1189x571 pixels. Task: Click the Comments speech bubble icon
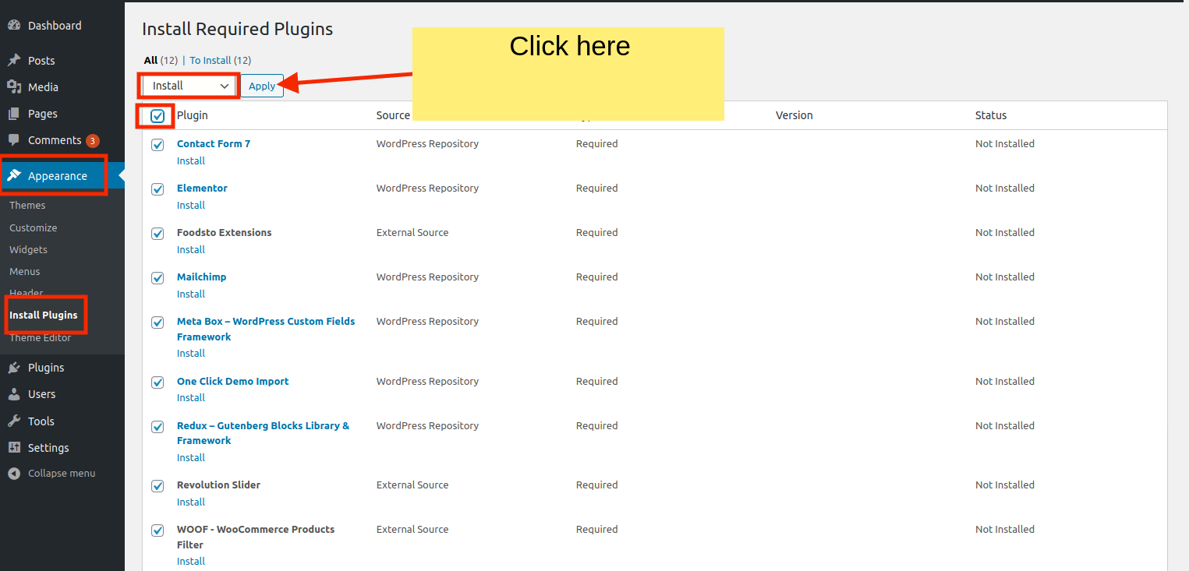coord(14,140)
